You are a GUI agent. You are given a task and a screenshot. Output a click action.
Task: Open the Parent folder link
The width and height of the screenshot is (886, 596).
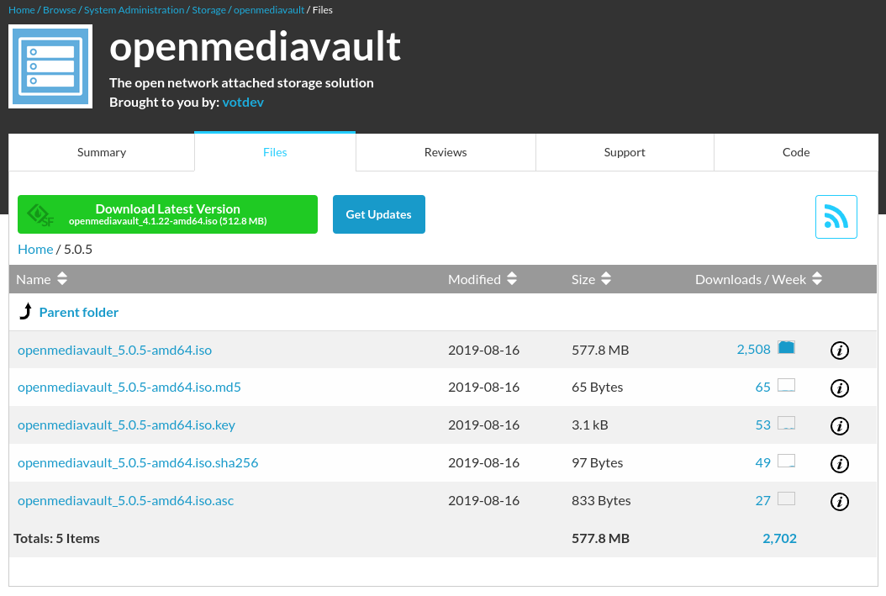[x=78, y=313]
